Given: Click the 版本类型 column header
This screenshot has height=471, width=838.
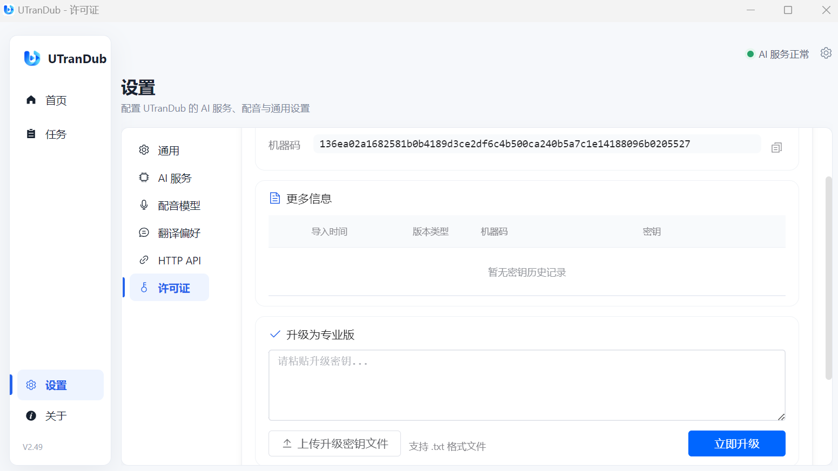Looking at the screenshot, I should (431, 231).
